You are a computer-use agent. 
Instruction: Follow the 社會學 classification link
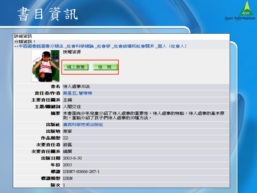[x=104, y=46]
